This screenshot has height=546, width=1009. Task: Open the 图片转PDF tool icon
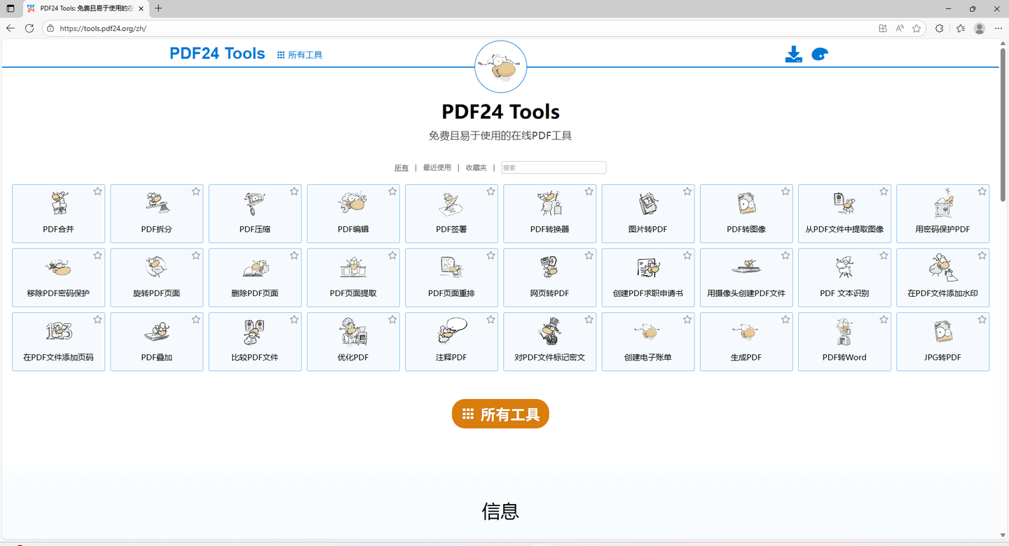[648, 203]
